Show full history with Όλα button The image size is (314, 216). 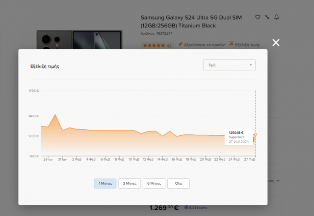179,183
